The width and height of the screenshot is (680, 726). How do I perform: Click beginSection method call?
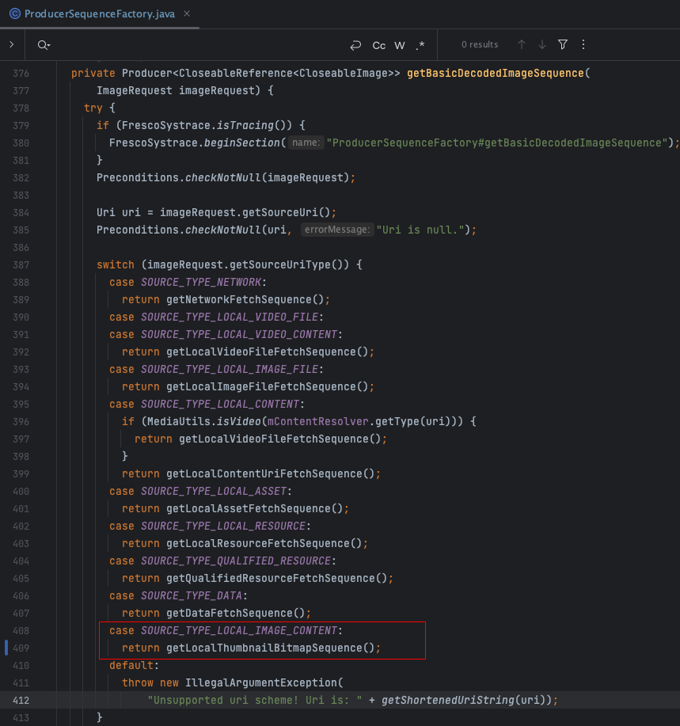(242, 143)
